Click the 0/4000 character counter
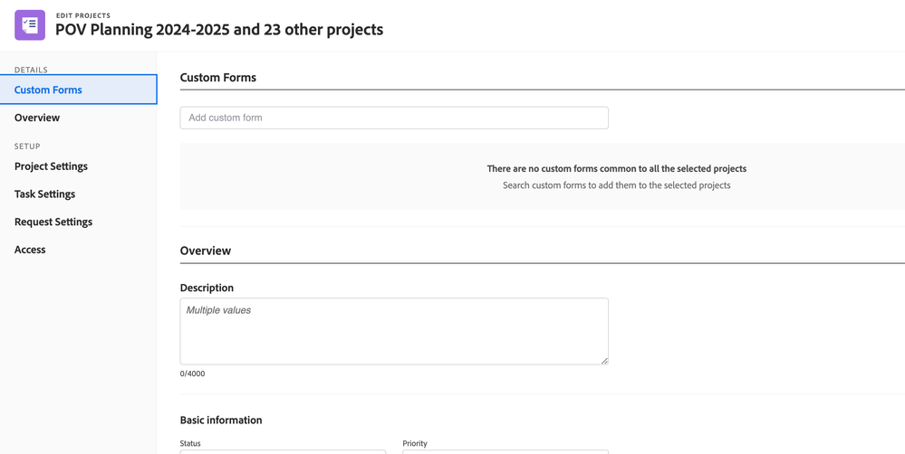905x454 pixels. [192, 374]
